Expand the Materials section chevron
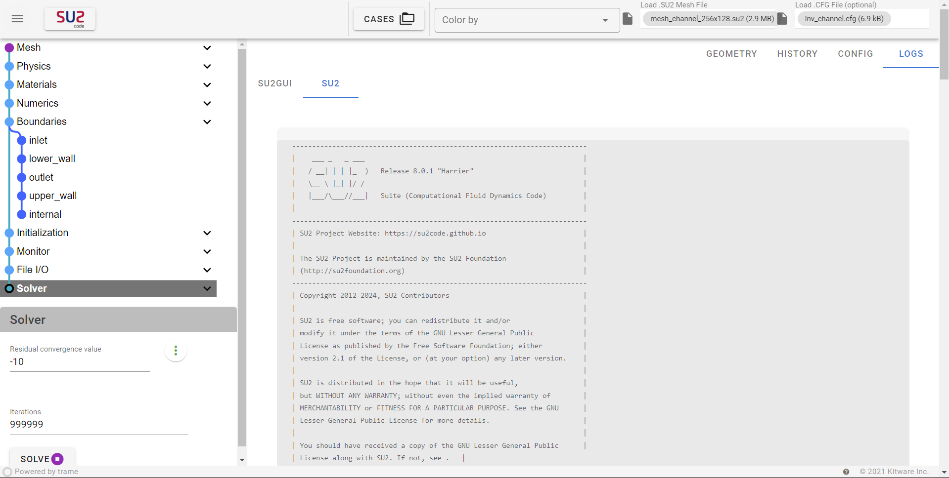 (207, 85)
